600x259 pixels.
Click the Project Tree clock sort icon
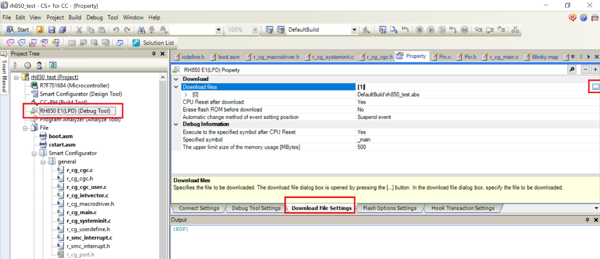click(x=27, y=65)
